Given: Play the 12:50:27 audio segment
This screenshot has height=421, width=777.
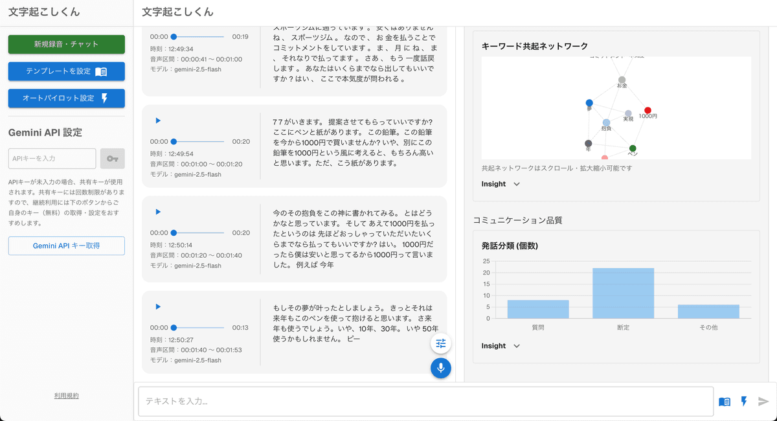Looking at the screenshot, I should (x=158, y=306).
